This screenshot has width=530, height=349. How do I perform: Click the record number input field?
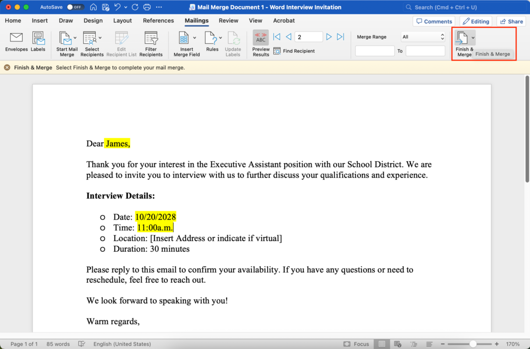[308, 37]
